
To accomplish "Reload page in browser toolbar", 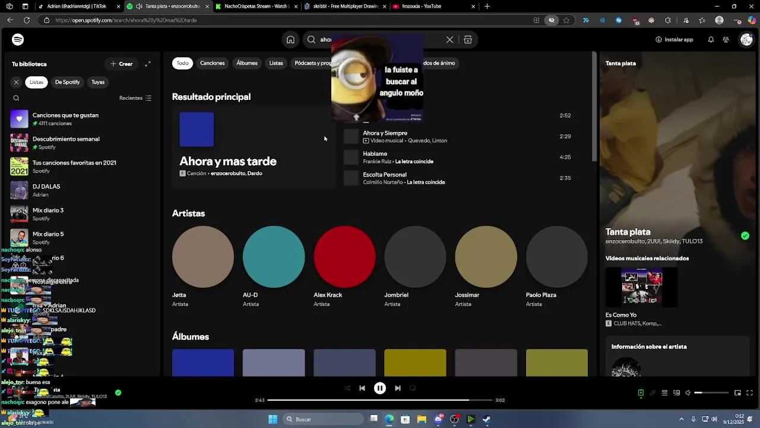I will (27, 20).
